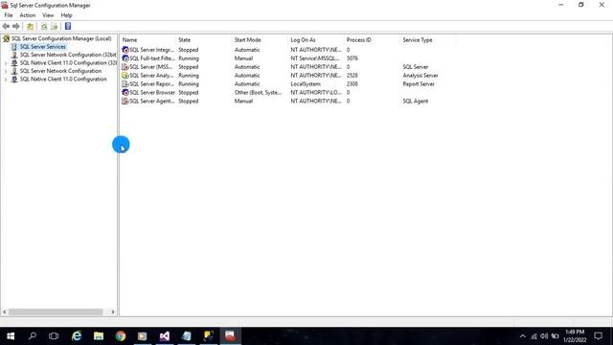Screen dimensions: 613x345
Task: Click the volume speaker tray icon
Action: point(544,336)
